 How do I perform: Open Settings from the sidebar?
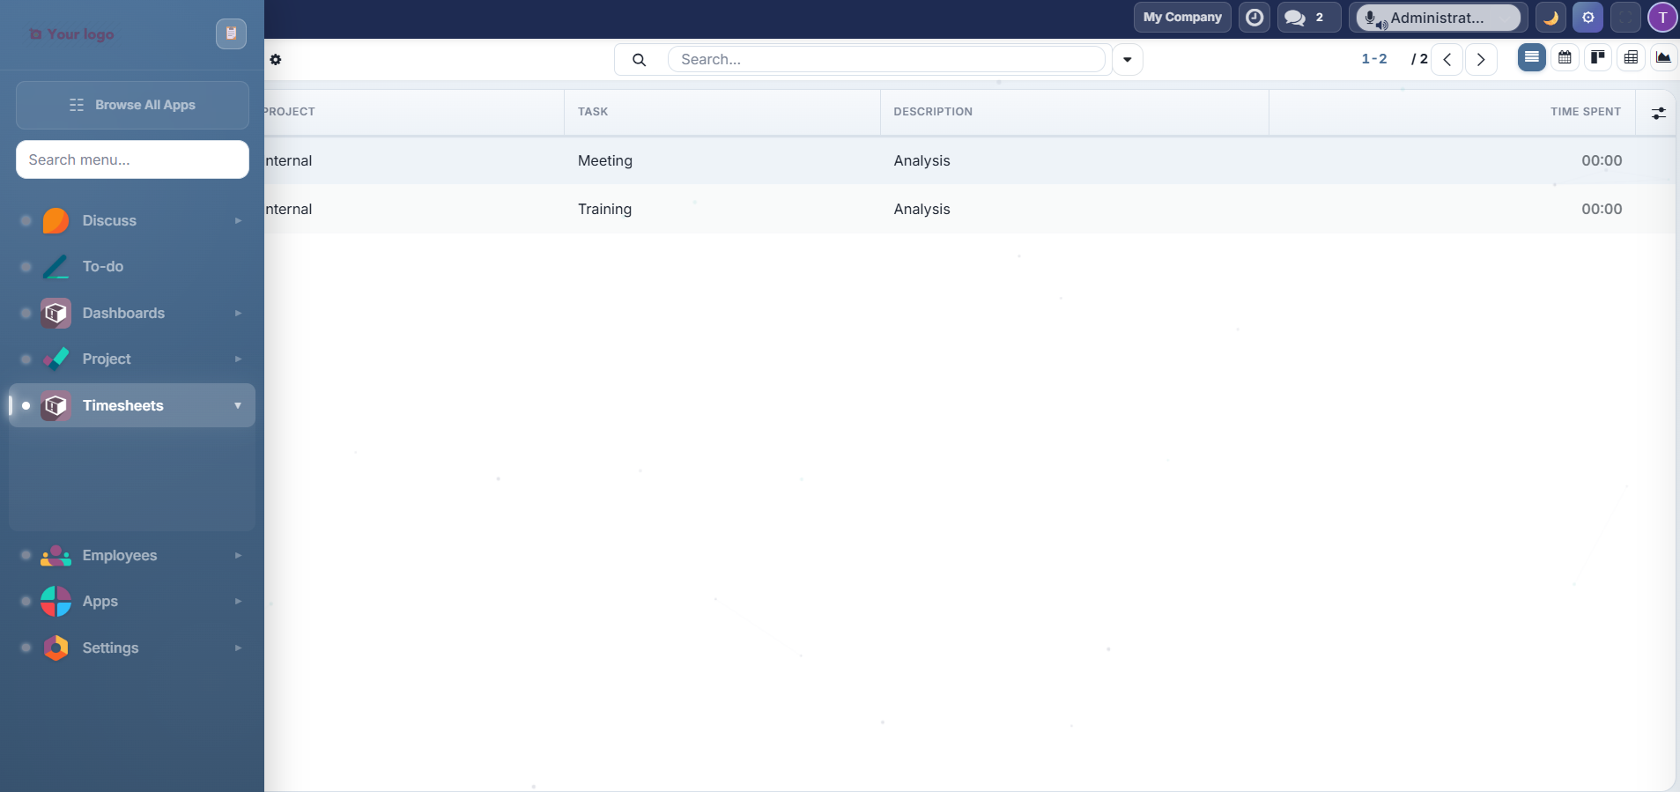pos(132,648)
